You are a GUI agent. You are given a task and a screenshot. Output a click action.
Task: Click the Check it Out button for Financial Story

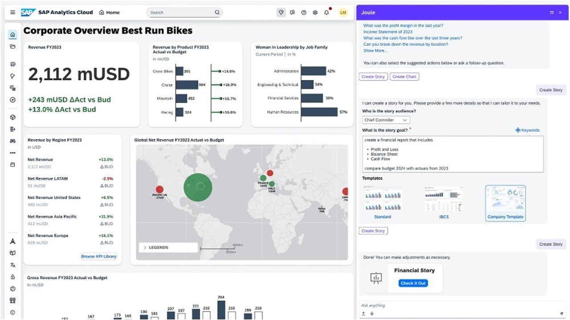click(413, 283)
